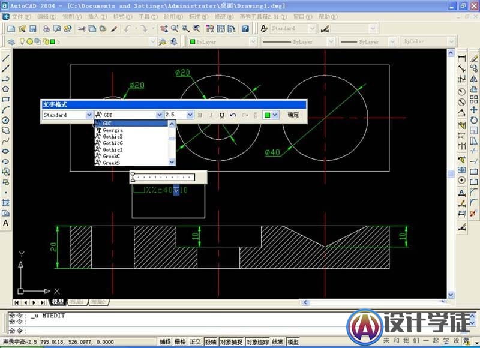Screen dimensions: 480x348
Task: Select the Circle draw tool
Action: tap(5, 120)
